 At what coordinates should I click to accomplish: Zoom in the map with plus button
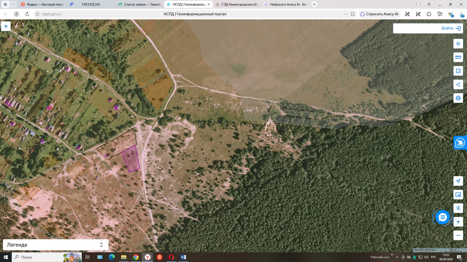pyautogui.click(x=458, y=222)
